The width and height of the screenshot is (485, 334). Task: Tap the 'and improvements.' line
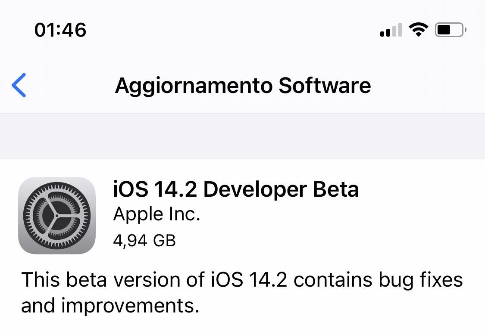point(110,306)
